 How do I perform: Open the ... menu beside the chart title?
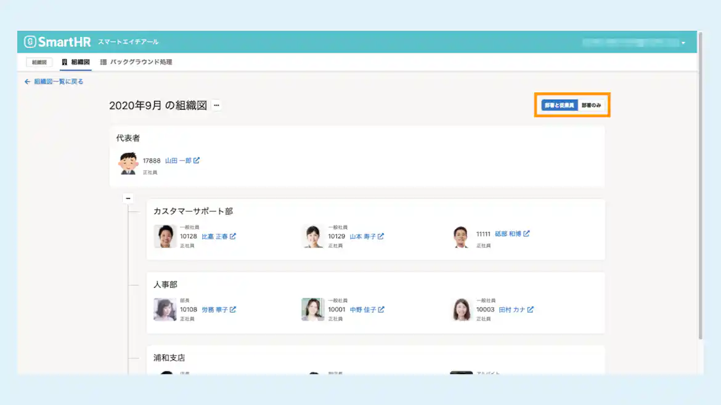point(216,105)
